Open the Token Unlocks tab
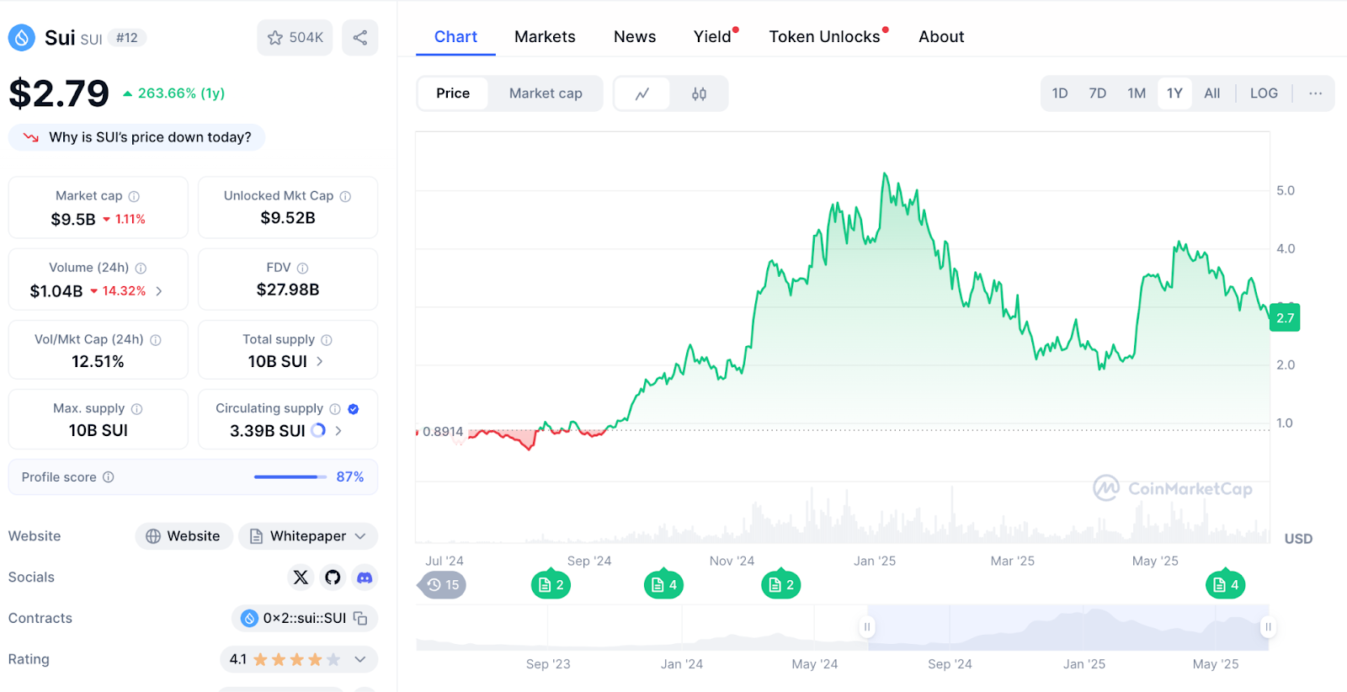The width and height of the screenshot is (1347, 692). click(825, 37)
